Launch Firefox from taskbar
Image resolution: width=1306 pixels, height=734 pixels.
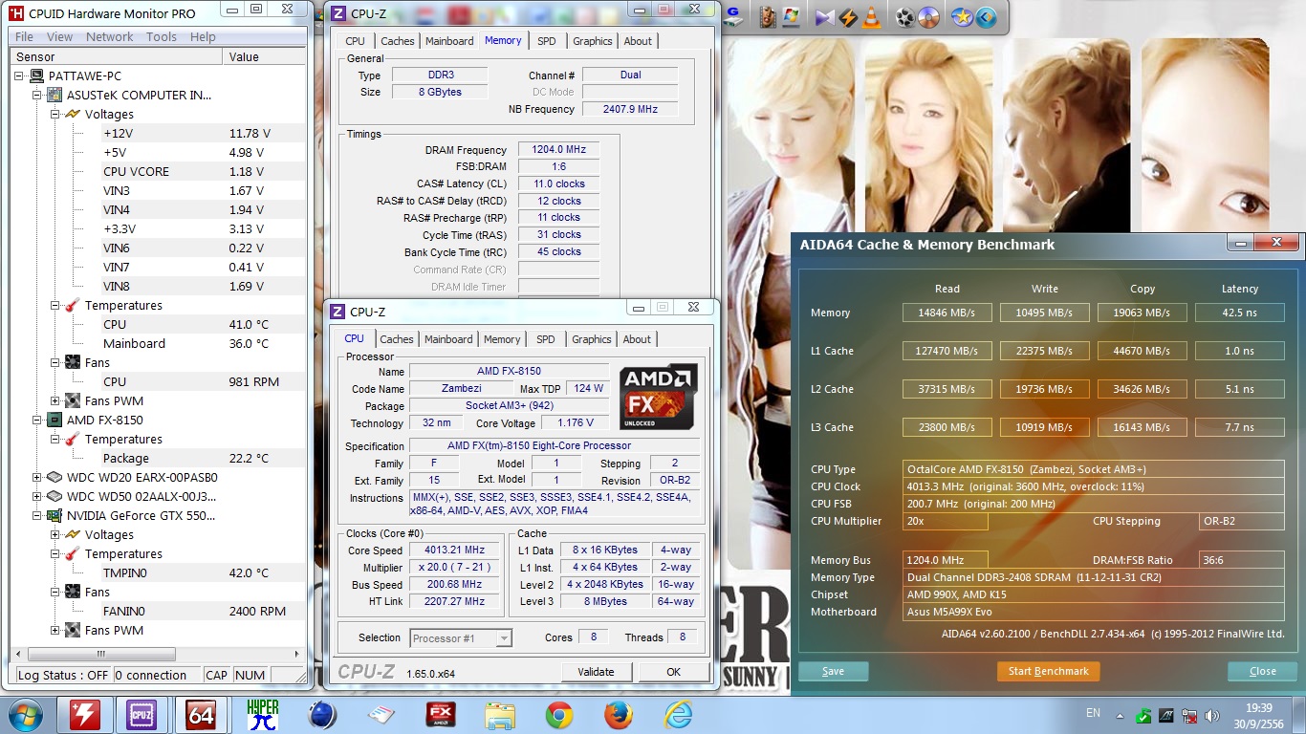point(619,715)
